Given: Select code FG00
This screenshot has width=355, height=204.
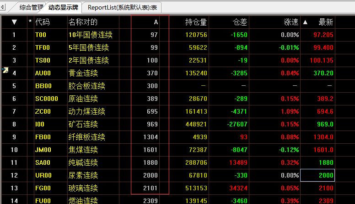Looking at the screenshot, I should (43, 188).
